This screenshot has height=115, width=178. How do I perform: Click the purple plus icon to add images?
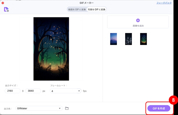[x=138, y=20]
